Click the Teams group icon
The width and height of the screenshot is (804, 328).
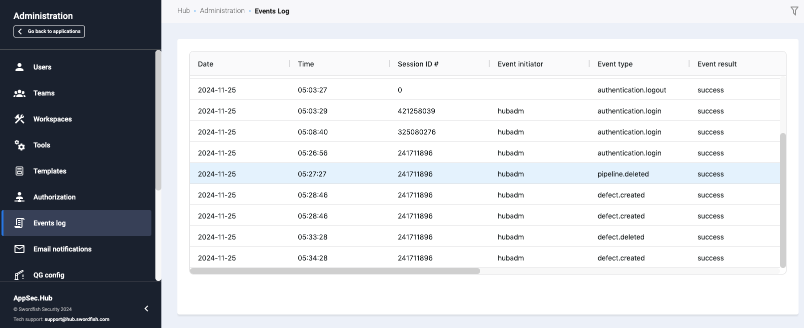point(19,93)
